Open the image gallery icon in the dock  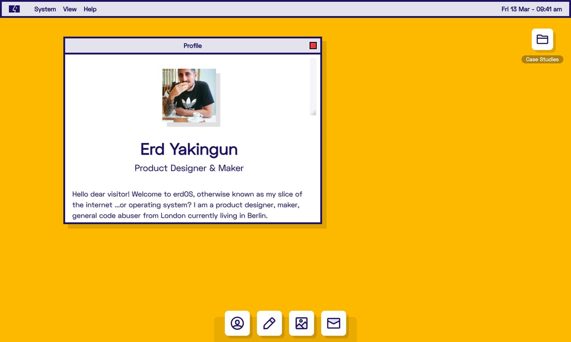tap(302, 323)
